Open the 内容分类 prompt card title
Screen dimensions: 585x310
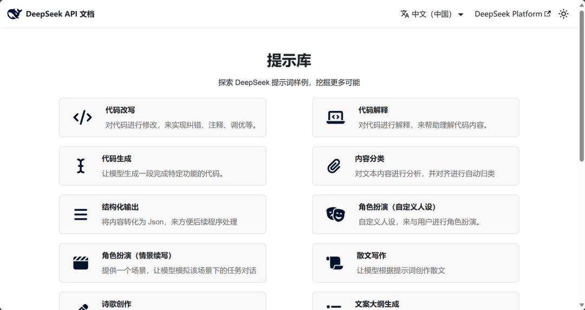(369, 159)
